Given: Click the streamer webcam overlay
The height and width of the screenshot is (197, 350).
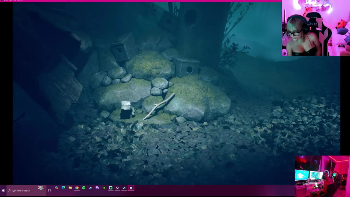Looking at the screenshot, I should tap(316, 28).
